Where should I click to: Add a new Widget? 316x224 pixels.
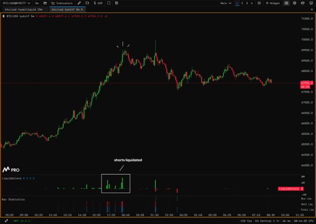coord(273,3)
